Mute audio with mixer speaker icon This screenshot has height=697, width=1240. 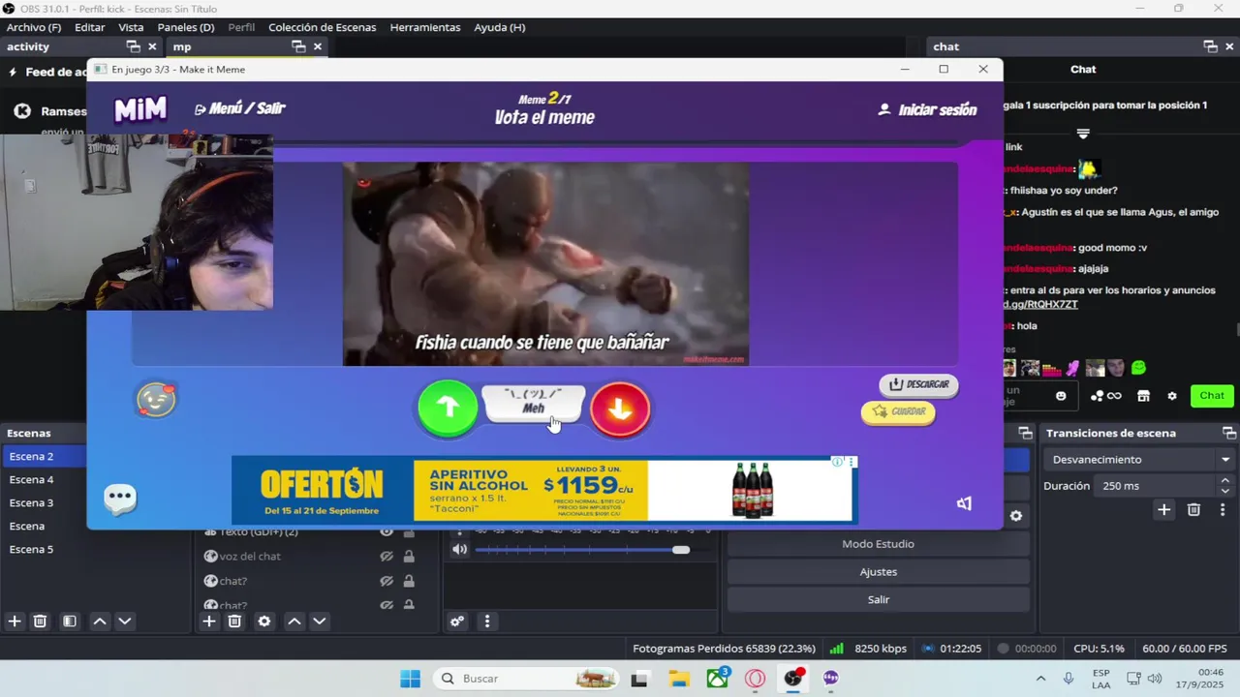pyautogui.click(x=460, y=550)
